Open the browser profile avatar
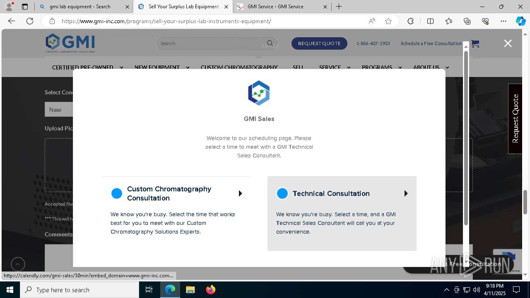 coord(9,7)
